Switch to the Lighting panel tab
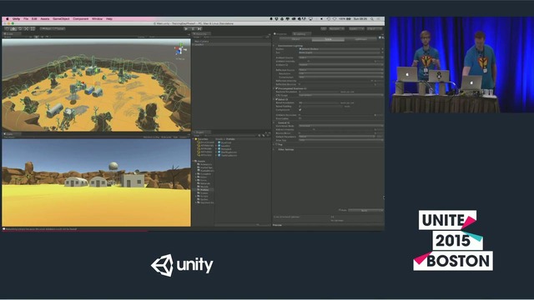 point(301,34)
